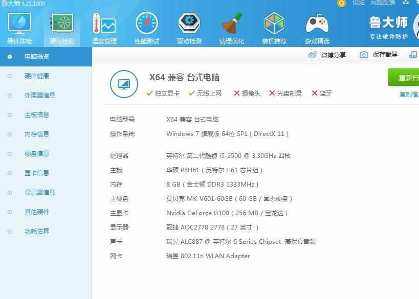This screenshot has height=299, width=419.
Task: Click the gold coin icon in title bar
Action: (341, 3)
